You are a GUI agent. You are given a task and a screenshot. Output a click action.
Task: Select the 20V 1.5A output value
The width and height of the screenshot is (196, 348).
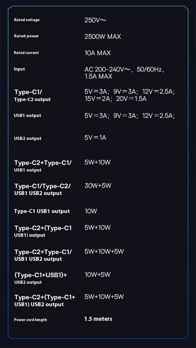point(131,99)
